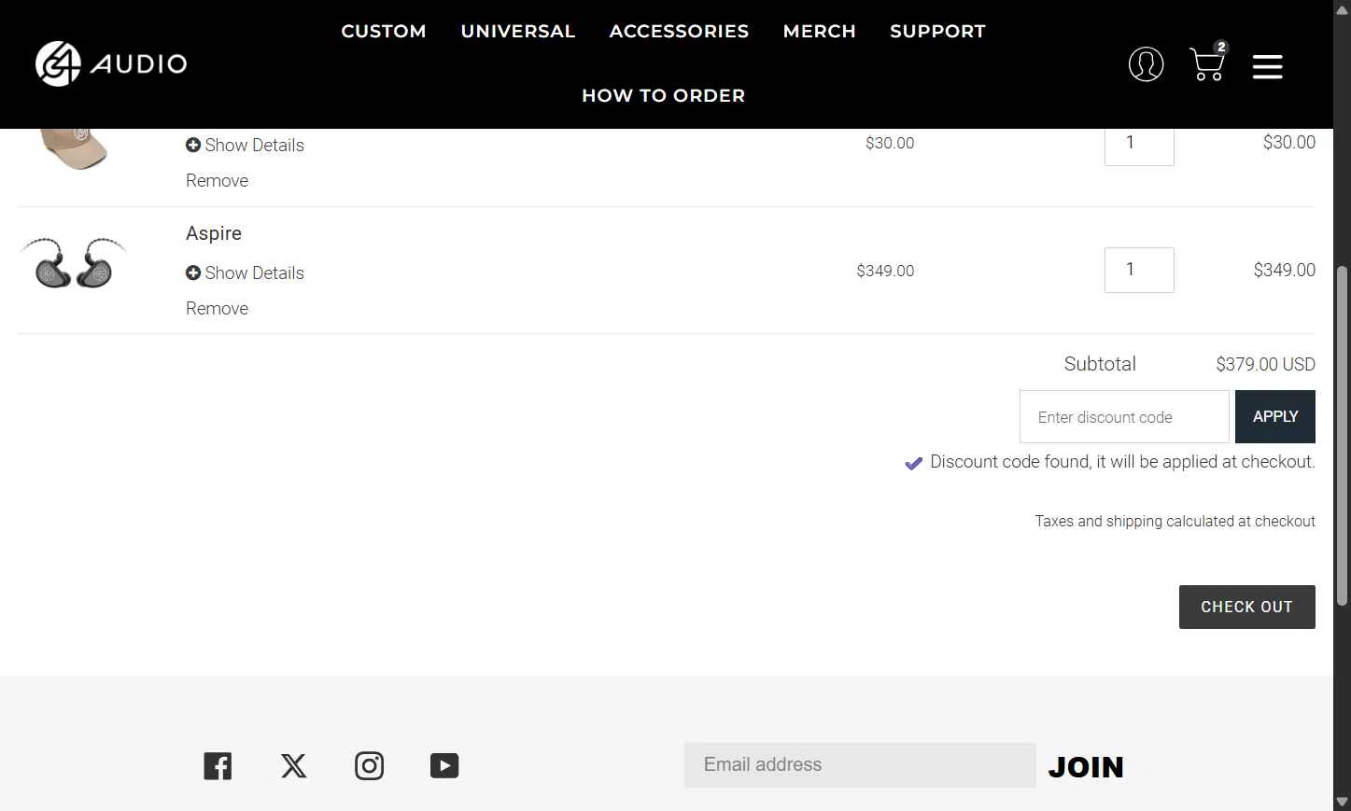Open the Aspire product link
The height and width of the screenshot is (811, 1351).
(214, 233)
